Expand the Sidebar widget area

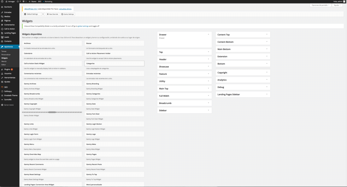tap(208, 110)
